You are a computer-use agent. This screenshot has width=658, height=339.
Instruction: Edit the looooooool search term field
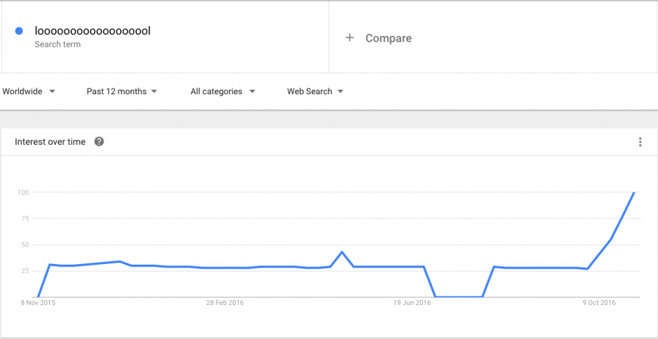[165, 37]
